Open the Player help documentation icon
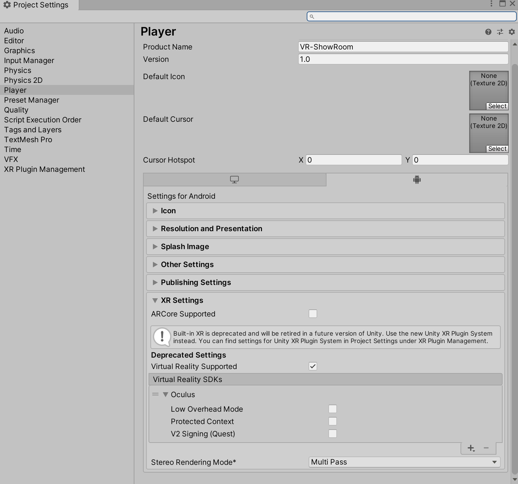 tap(488, 32)
